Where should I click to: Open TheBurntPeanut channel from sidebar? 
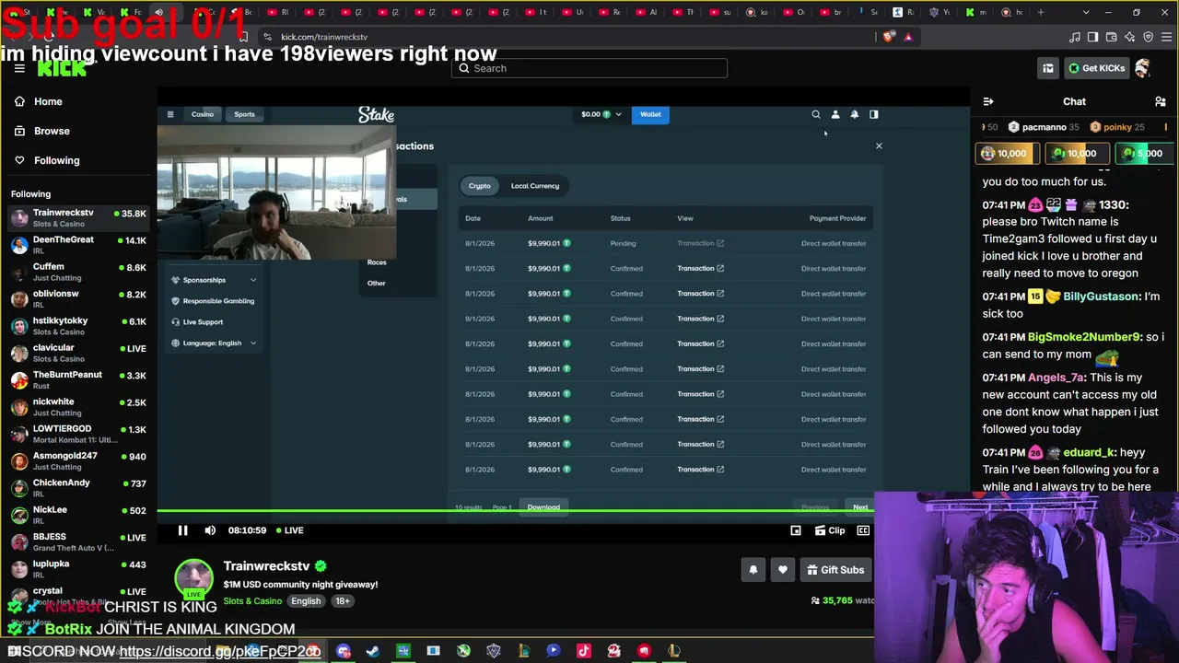coord(78,379)
